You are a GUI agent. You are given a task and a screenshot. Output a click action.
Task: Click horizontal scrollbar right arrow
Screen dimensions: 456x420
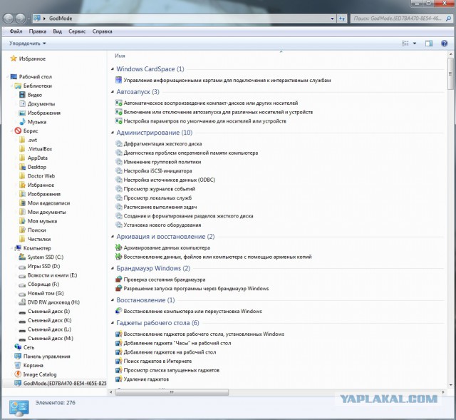tap(443, 392)
